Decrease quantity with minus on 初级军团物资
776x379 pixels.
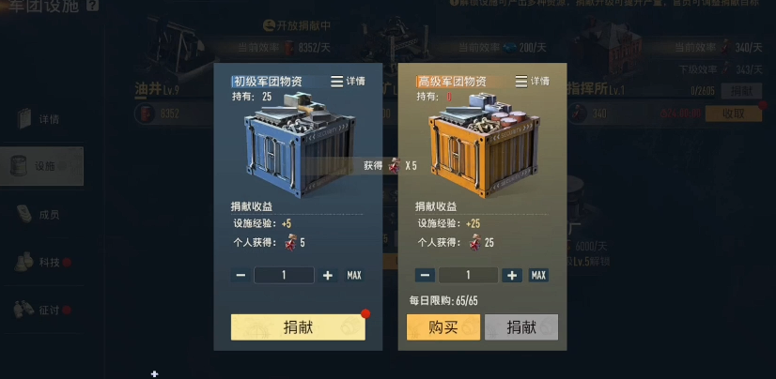[241, 275]
